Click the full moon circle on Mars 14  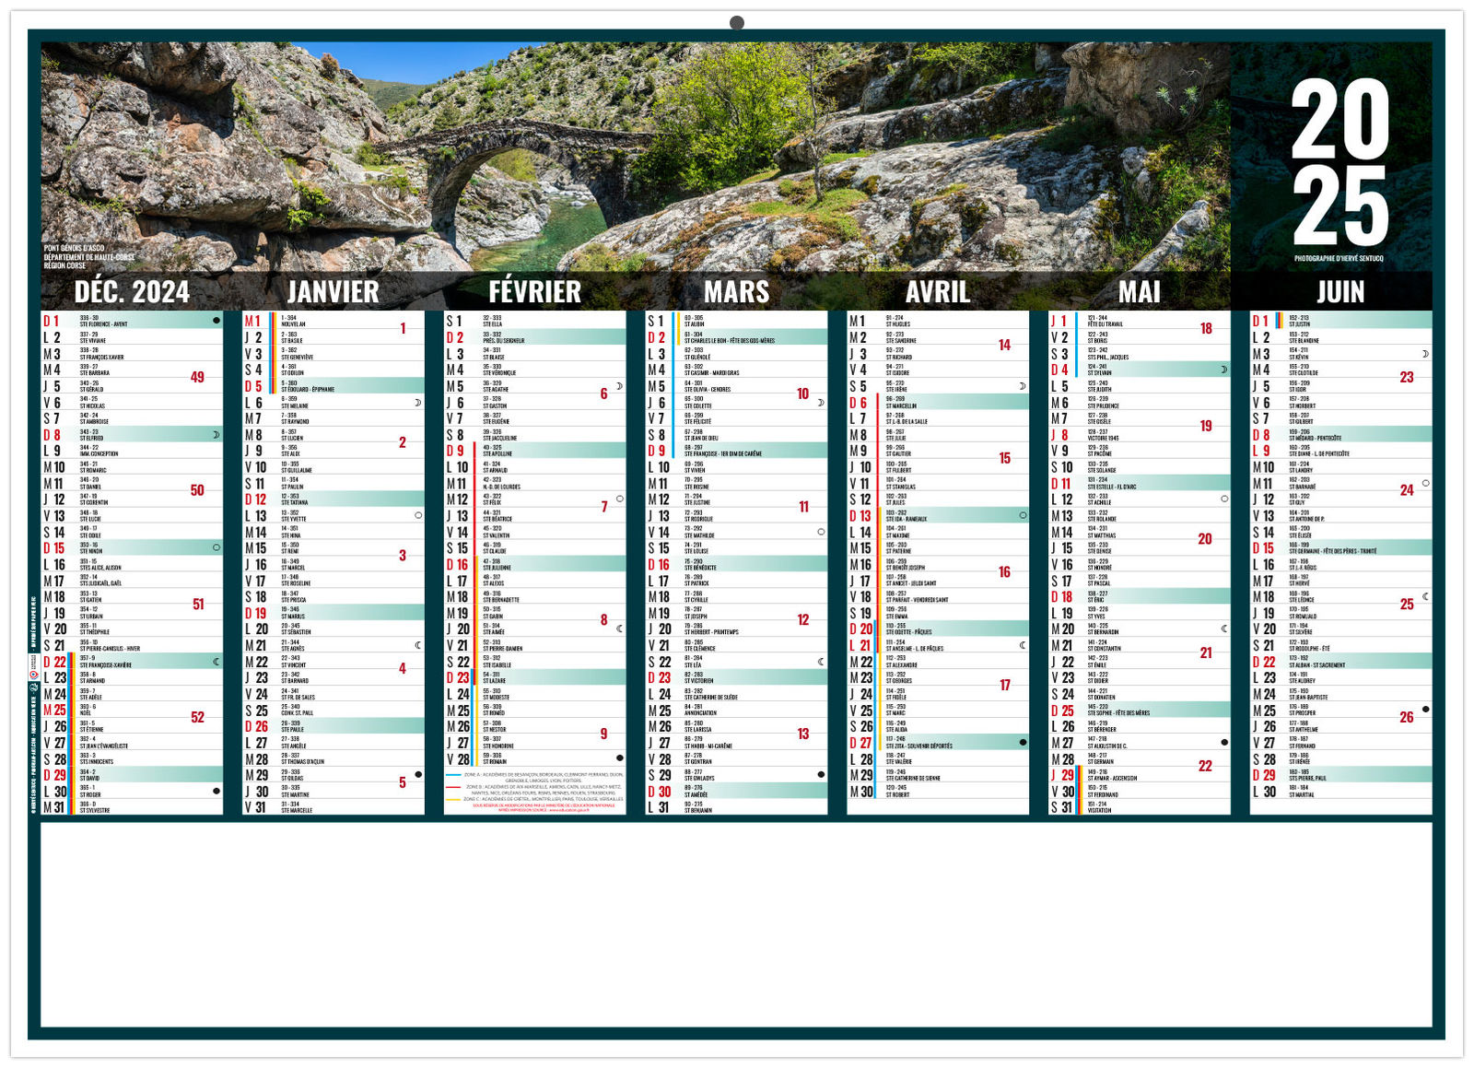(x=821, y=532)
